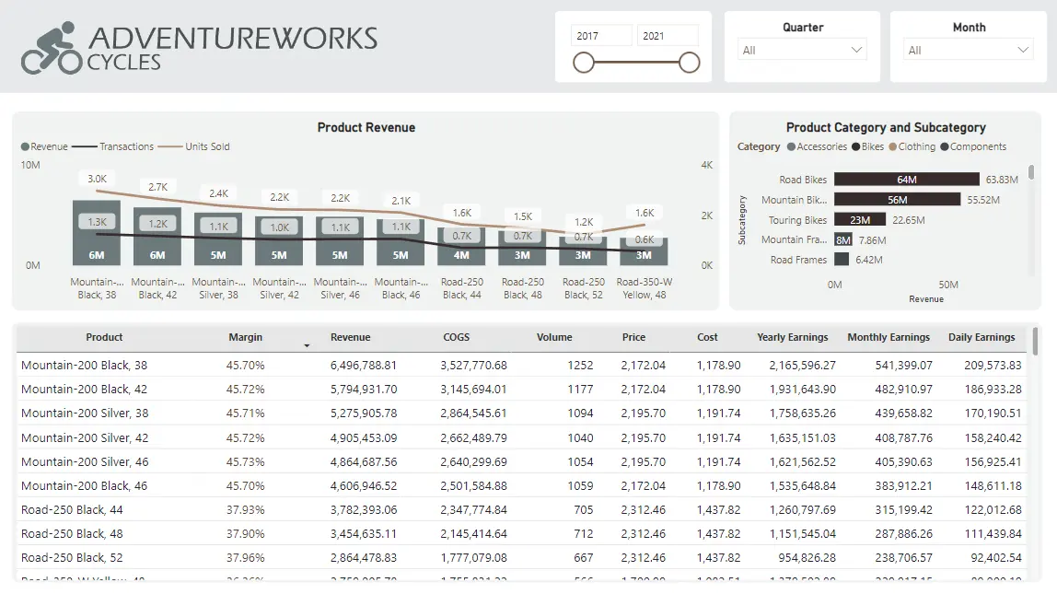Open the Quarter dropdown

click(802, 50)
